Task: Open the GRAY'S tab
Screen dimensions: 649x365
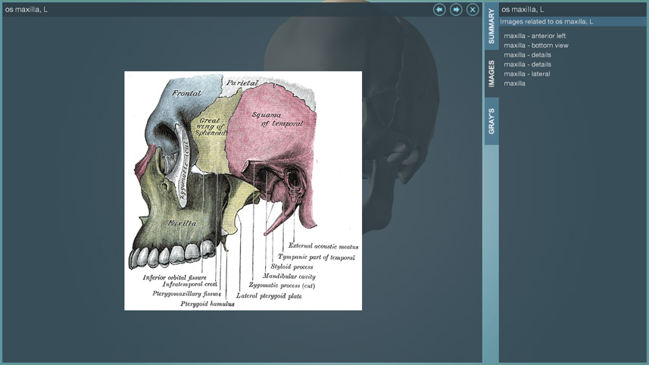Action: [x=491, y=121]
